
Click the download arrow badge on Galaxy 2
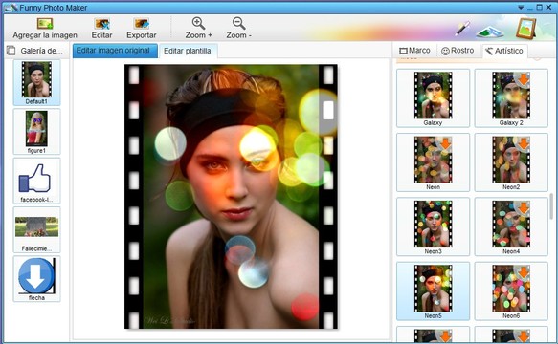pos(523,79)
